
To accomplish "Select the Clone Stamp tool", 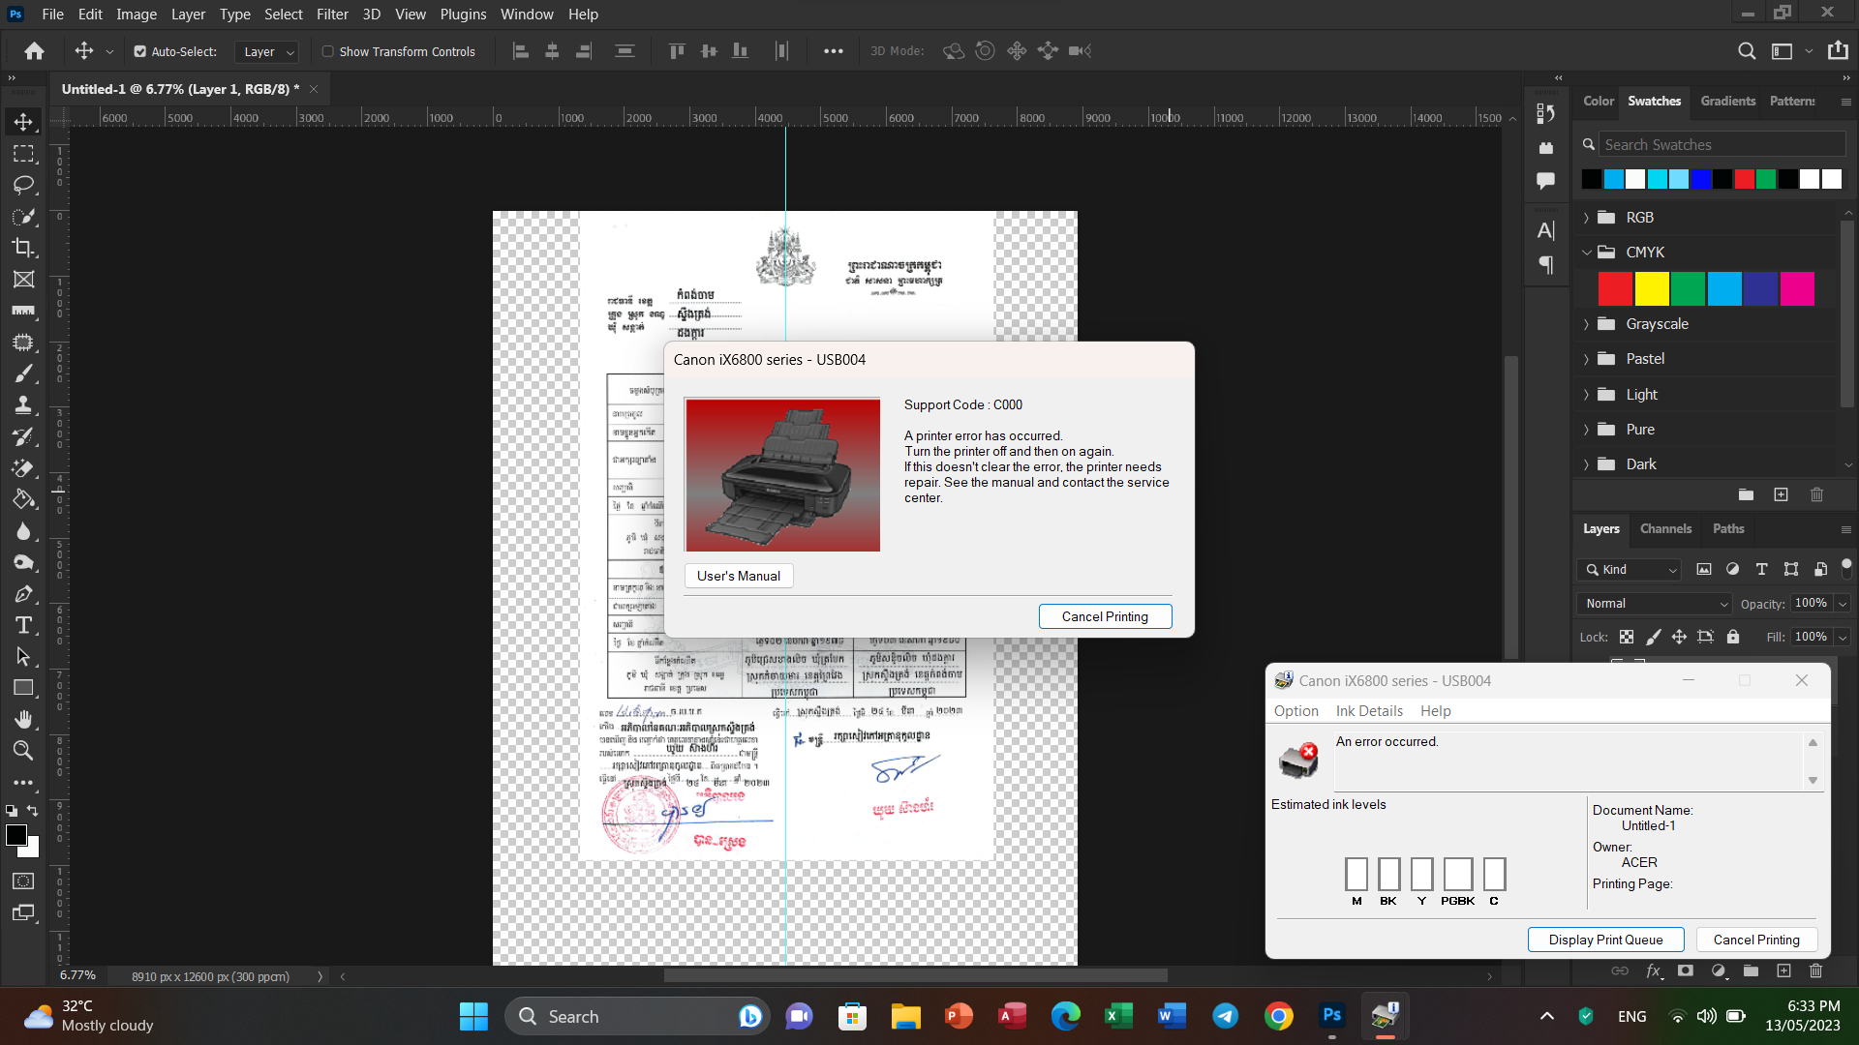I will 23,405.
